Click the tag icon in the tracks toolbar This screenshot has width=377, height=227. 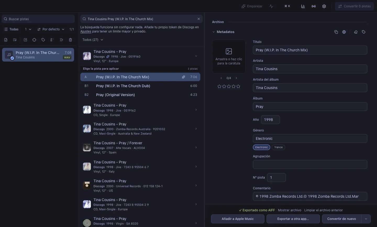[43, 40]
